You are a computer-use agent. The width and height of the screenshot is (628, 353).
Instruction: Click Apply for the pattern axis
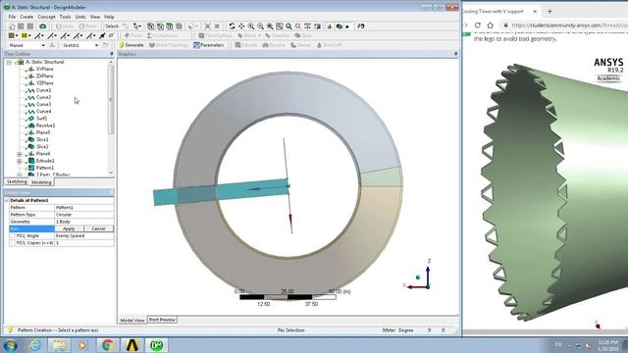(69, 228)
